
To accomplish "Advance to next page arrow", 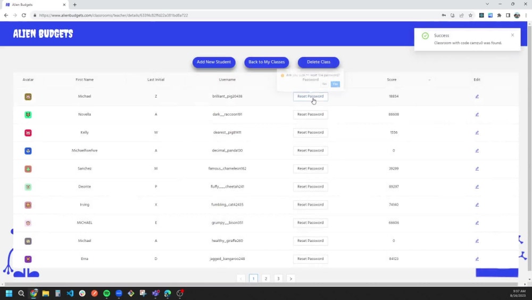I will [x=291, y=279].
